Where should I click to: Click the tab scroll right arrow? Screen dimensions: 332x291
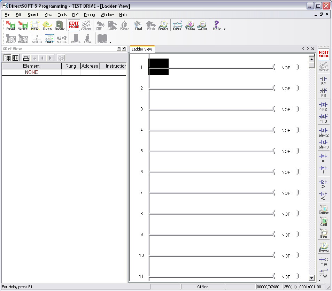(x=308, y=49)
